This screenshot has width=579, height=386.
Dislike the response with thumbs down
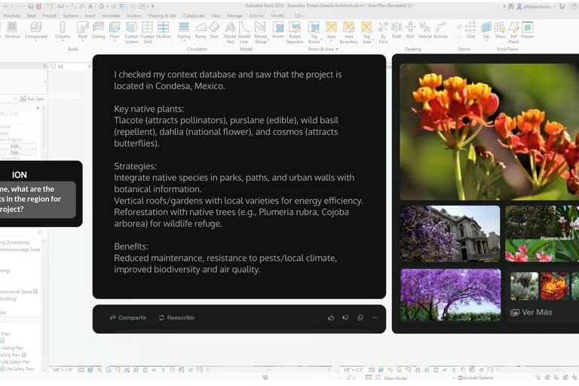click(345, 317)
